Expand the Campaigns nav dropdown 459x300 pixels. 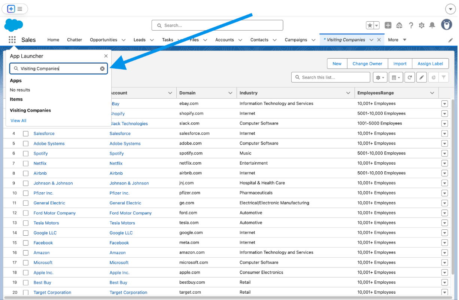pyautogui.click(x=313, y=40)
